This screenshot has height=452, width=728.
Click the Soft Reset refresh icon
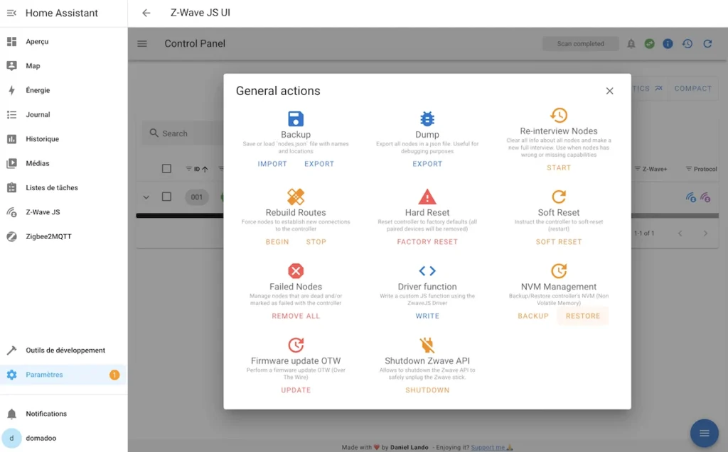(559, 197)
